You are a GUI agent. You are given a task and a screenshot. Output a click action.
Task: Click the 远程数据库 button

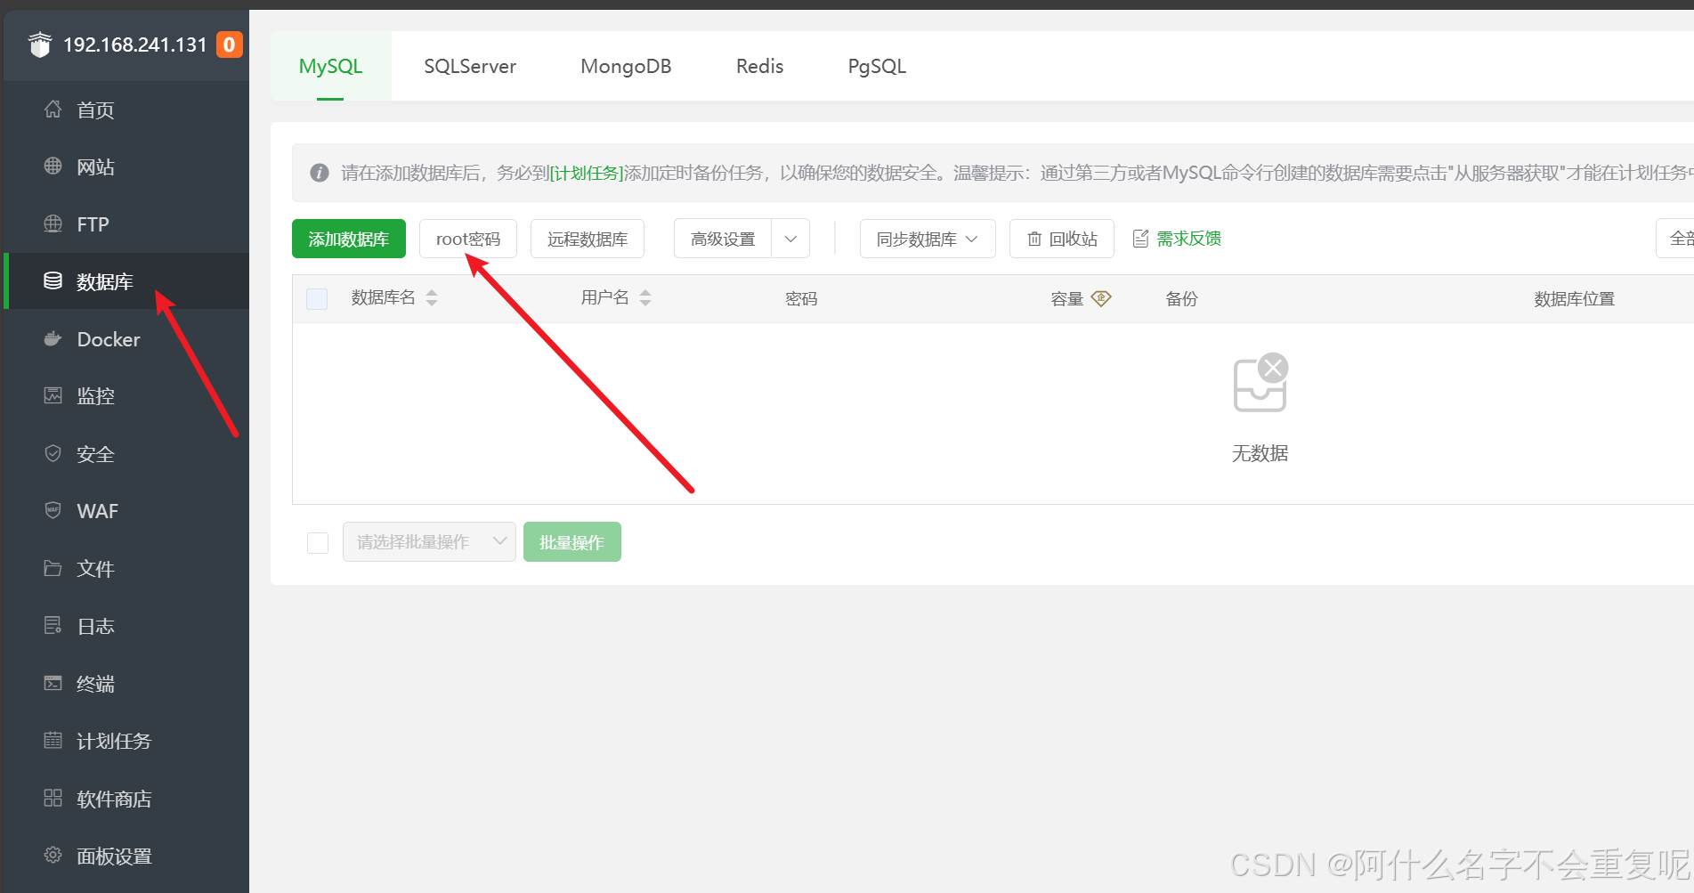(588, 239)
